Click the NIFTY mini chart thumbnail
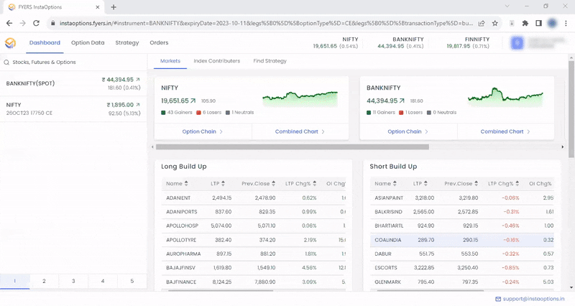The height and width of the screenshot is (306, 575). point(300,99)
